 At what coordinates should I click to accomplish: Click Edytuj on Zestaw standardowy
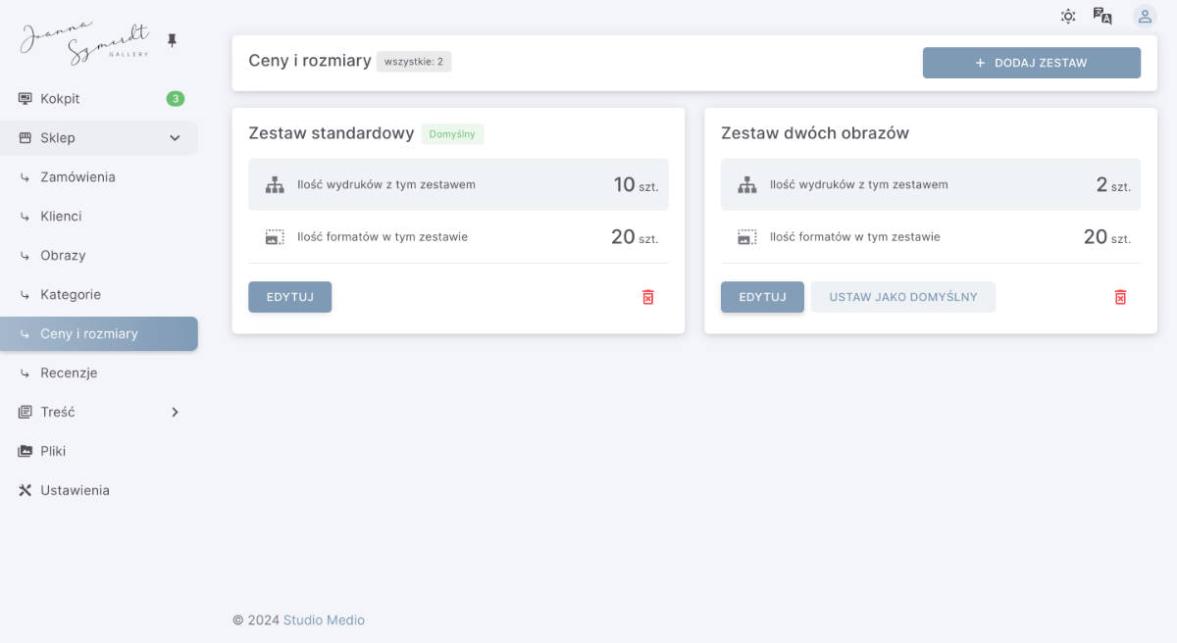coord(290,297)
